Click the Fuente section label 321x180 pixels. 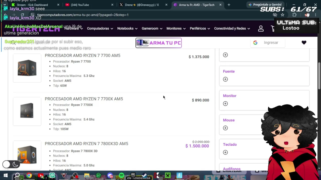(229, 71)
